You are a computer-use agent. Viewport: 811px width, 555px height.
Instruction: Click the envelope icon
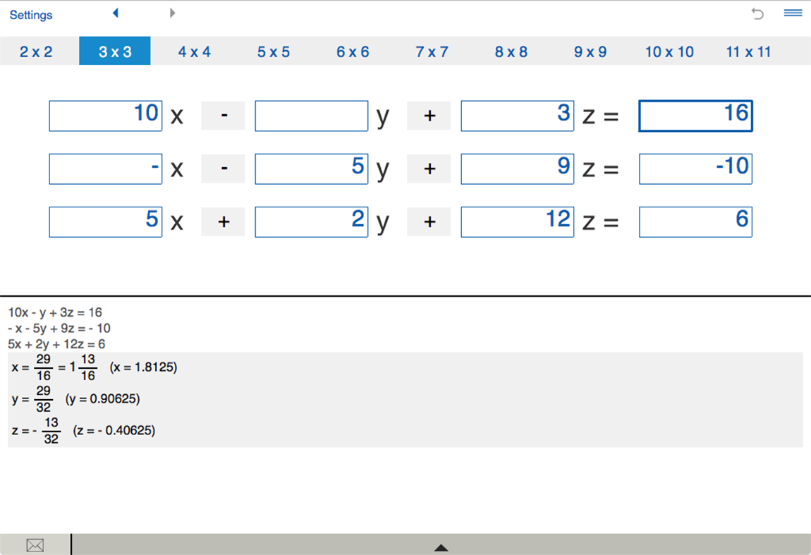pos(35,544)
